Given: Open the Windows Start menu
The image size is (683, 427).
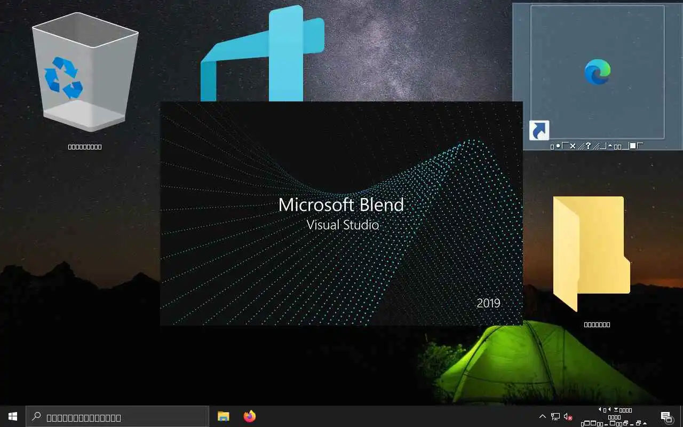Looking at the screenshot, I should tap(13, 416).
